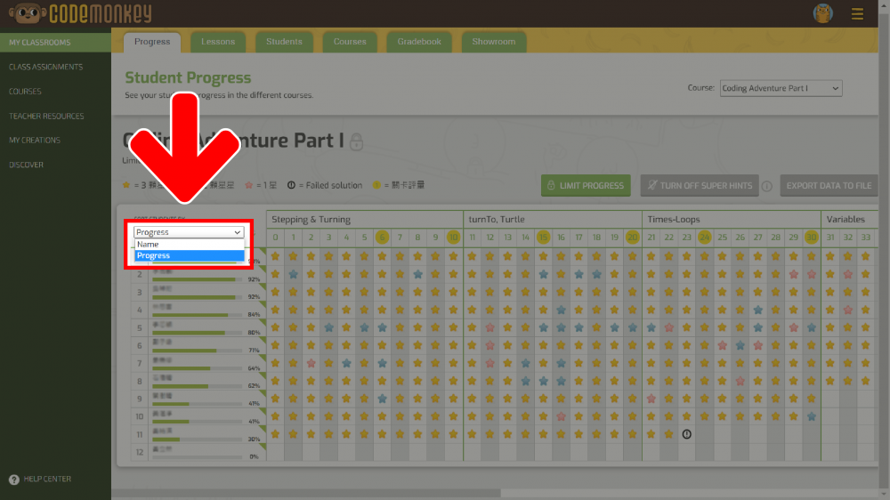Screen dimensions: 890x500
Task: Click row 6 blue star under challenge 26
Action: 740,345
